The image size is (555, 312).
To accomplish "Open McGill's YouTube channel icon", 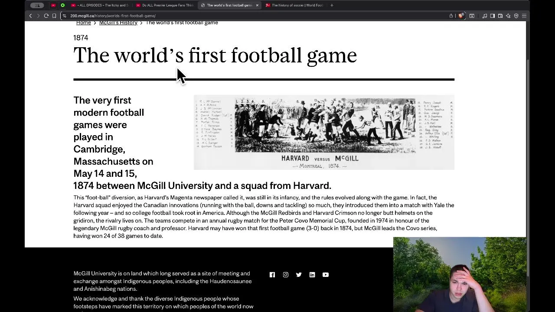I will coord(326,275).
